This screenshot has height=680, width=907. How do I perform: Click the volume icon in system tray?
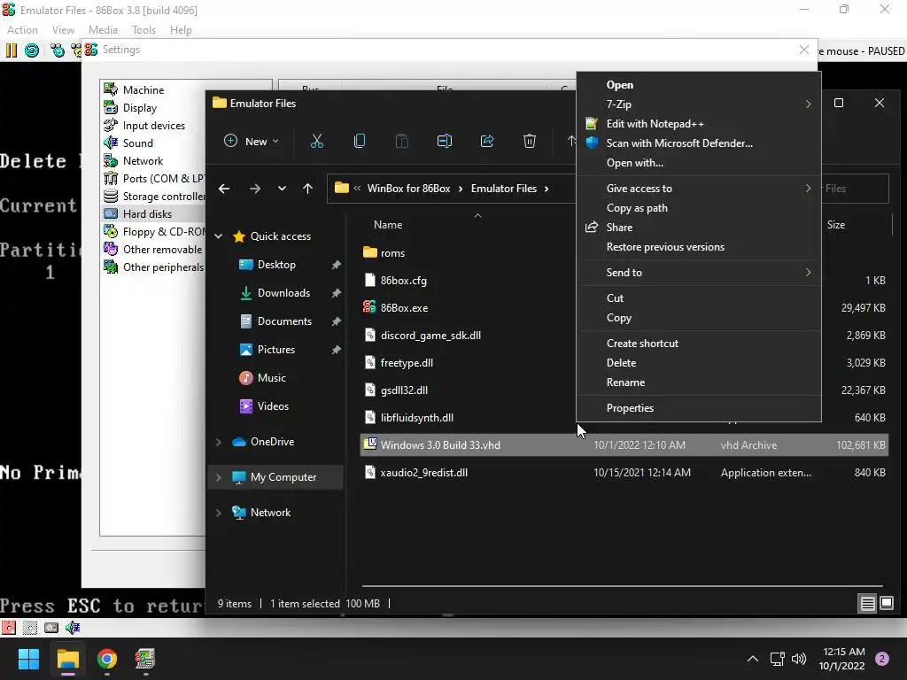[x=799, y=659]
